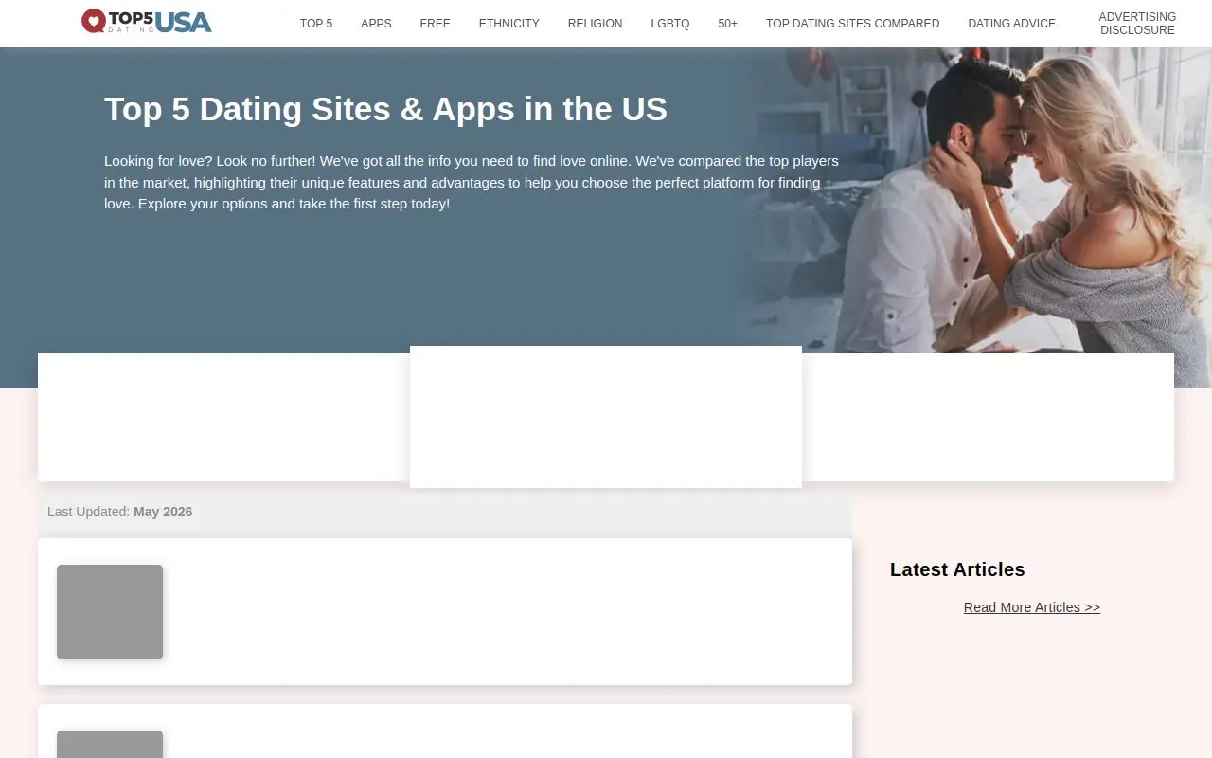Select the FREE navigation item
The height and width of the screenshot is (758, 1212).
(x=436, y=24)
